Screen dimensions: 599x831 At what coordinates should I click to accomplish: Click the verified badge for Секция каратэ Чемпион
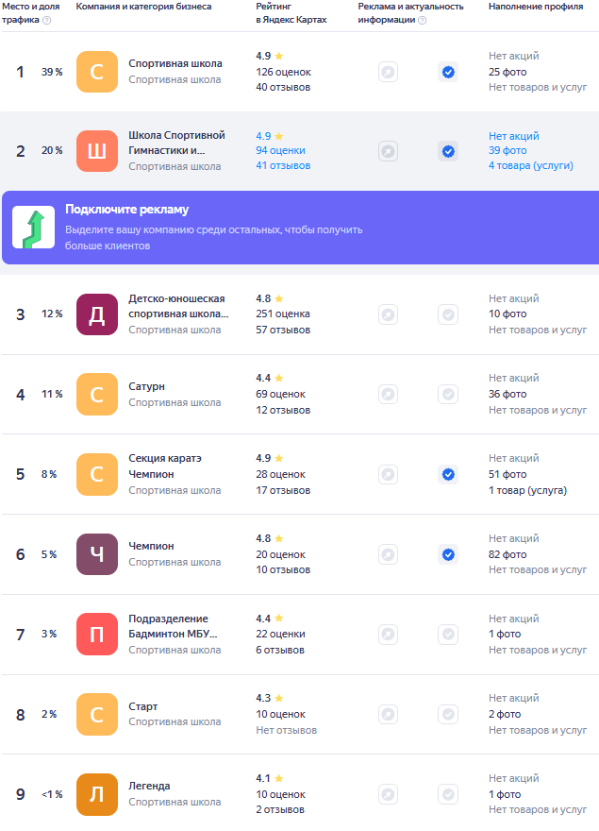[x=448, y=474]
